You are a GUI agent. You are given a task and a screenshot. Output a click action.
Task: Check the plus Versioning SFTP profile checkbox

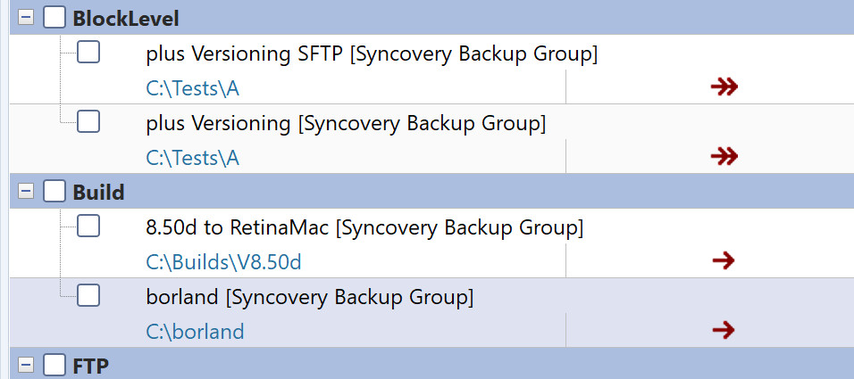coord(88,54)
